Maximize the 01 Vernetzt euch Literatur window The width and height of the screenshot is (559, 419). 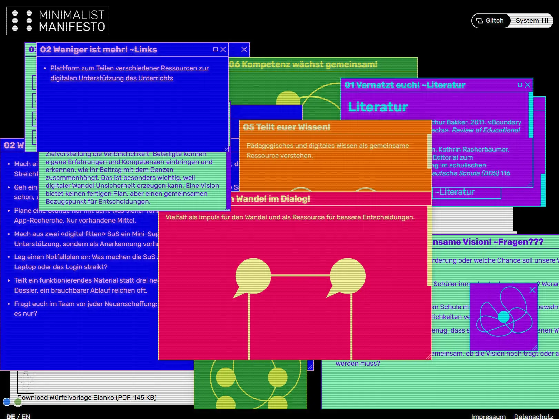point(520,85)
